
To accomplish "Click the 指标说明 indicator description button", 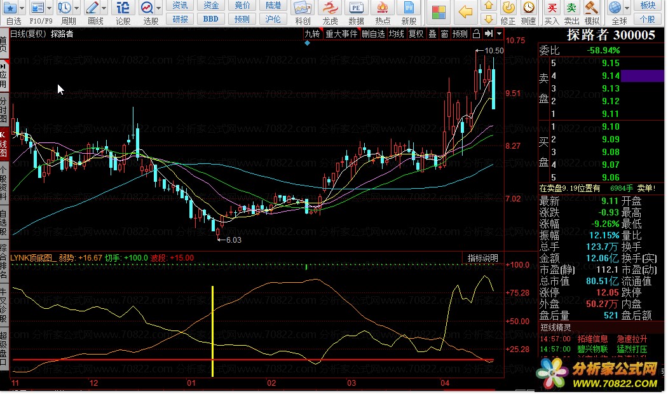I will pyautogui.click(x=483, y=257).
